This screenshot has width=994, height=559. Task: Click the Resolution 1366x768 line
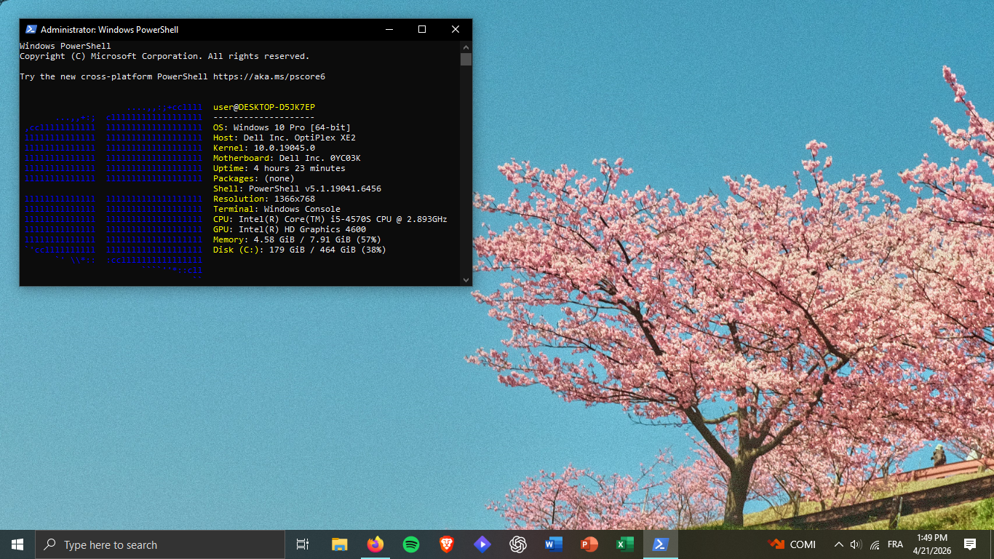tap(264, 199)
